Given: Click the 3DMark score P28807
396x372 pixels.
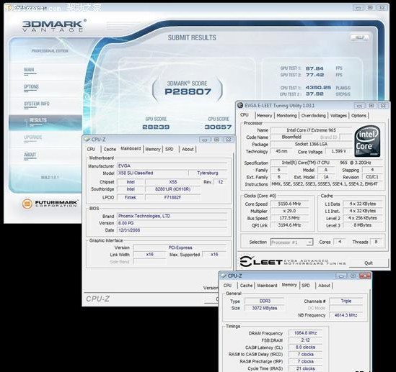Looking at the screenshot, I should tap(188, 91).
